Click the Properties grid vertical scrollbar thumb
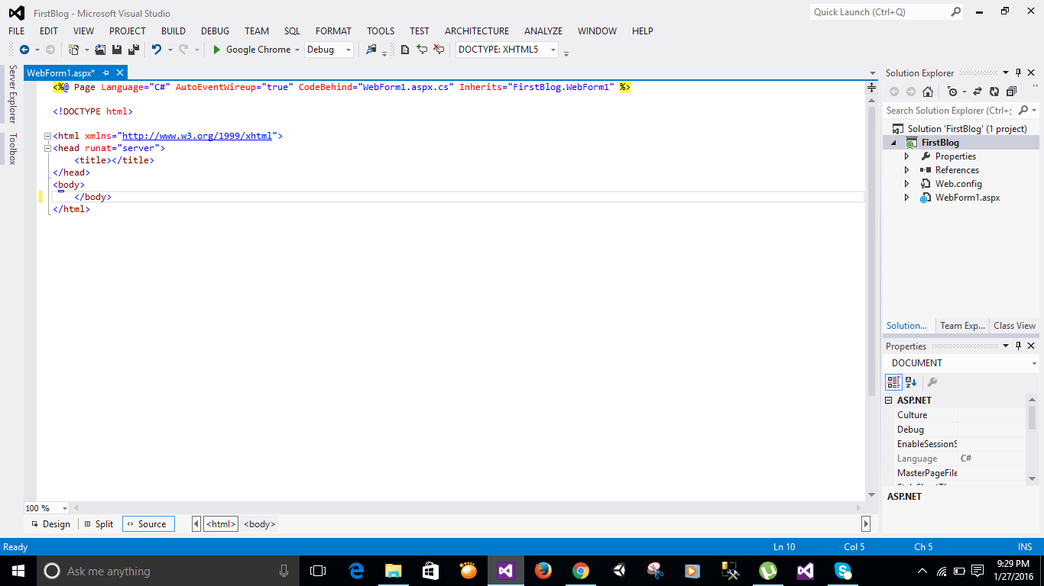 [1032, 418]
